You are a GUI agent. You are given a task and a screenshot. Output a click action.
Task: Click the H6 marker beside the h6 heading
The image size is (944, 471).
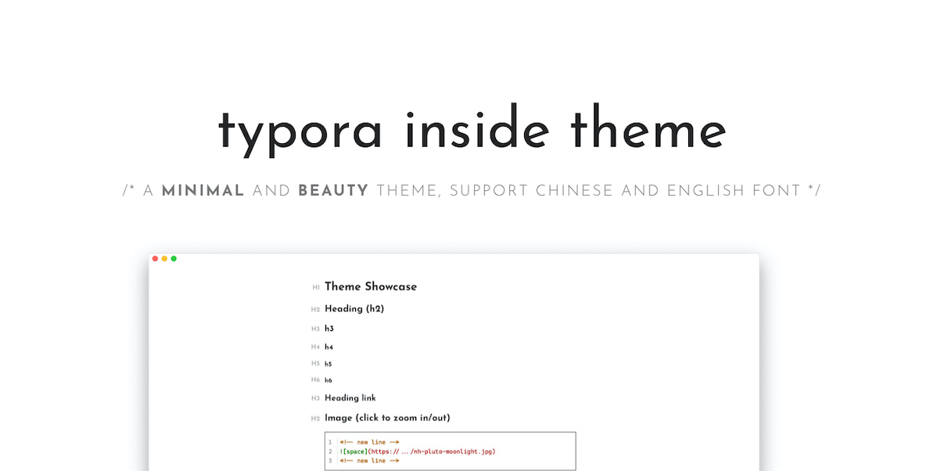click(x=316, y=379)
